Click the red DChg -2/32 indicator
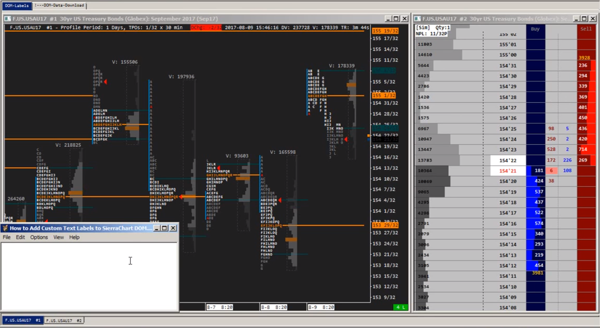The width and height of the screenshot is (600, 328). pos(206,28)
